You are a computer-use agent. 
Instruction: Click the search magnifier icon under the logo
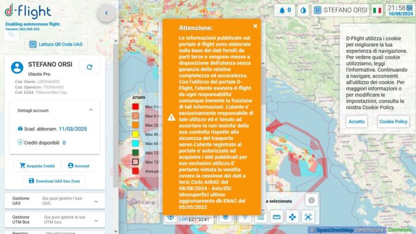click(x=11, y=34)
